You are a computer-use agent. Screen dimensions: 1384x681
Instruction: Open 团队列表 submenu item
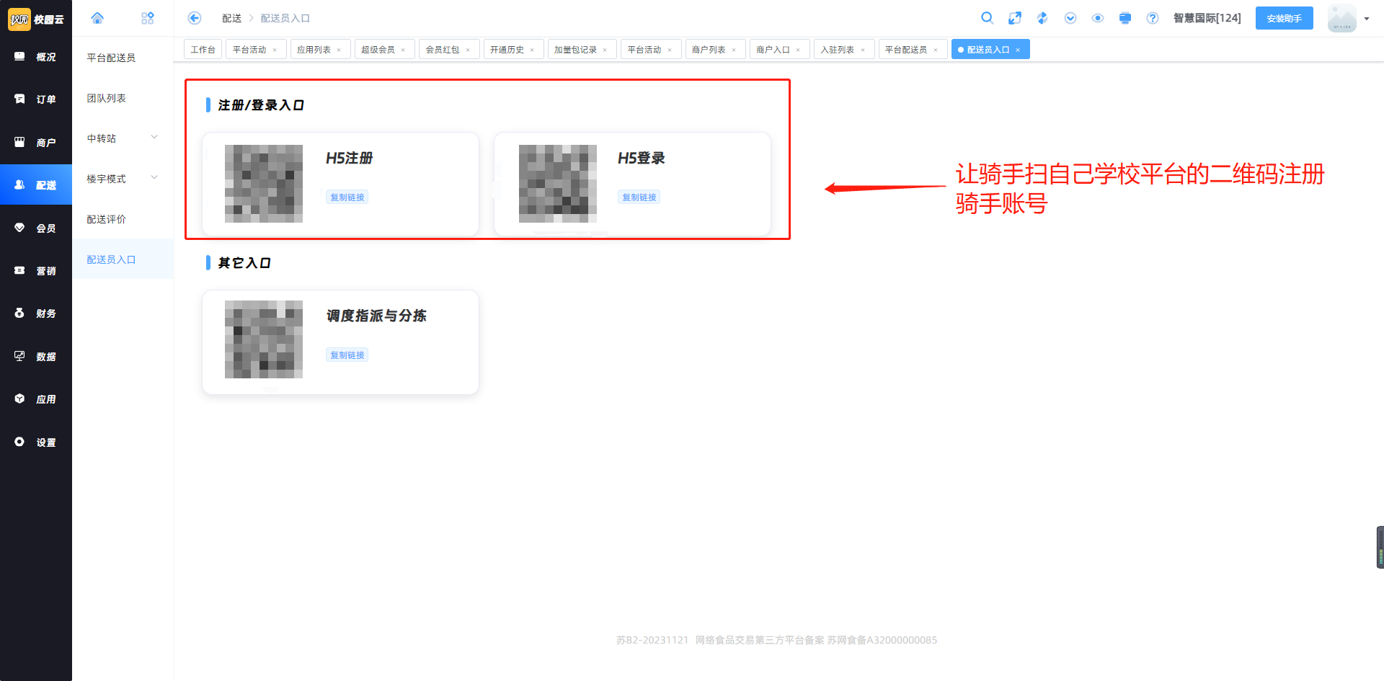click(123, 98)
